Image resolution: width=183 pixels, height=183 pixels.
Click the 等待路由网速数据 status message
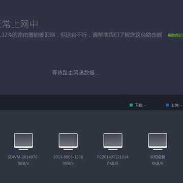pyautogui.click(x=75, y=73)
